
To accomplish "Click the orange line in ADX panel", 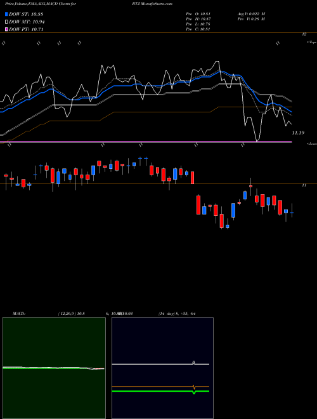I will point(160,387).
